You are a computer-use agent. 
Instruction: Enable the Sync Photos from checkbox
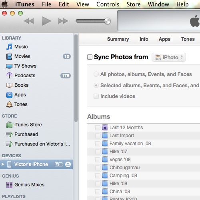[x=90, y=57]
